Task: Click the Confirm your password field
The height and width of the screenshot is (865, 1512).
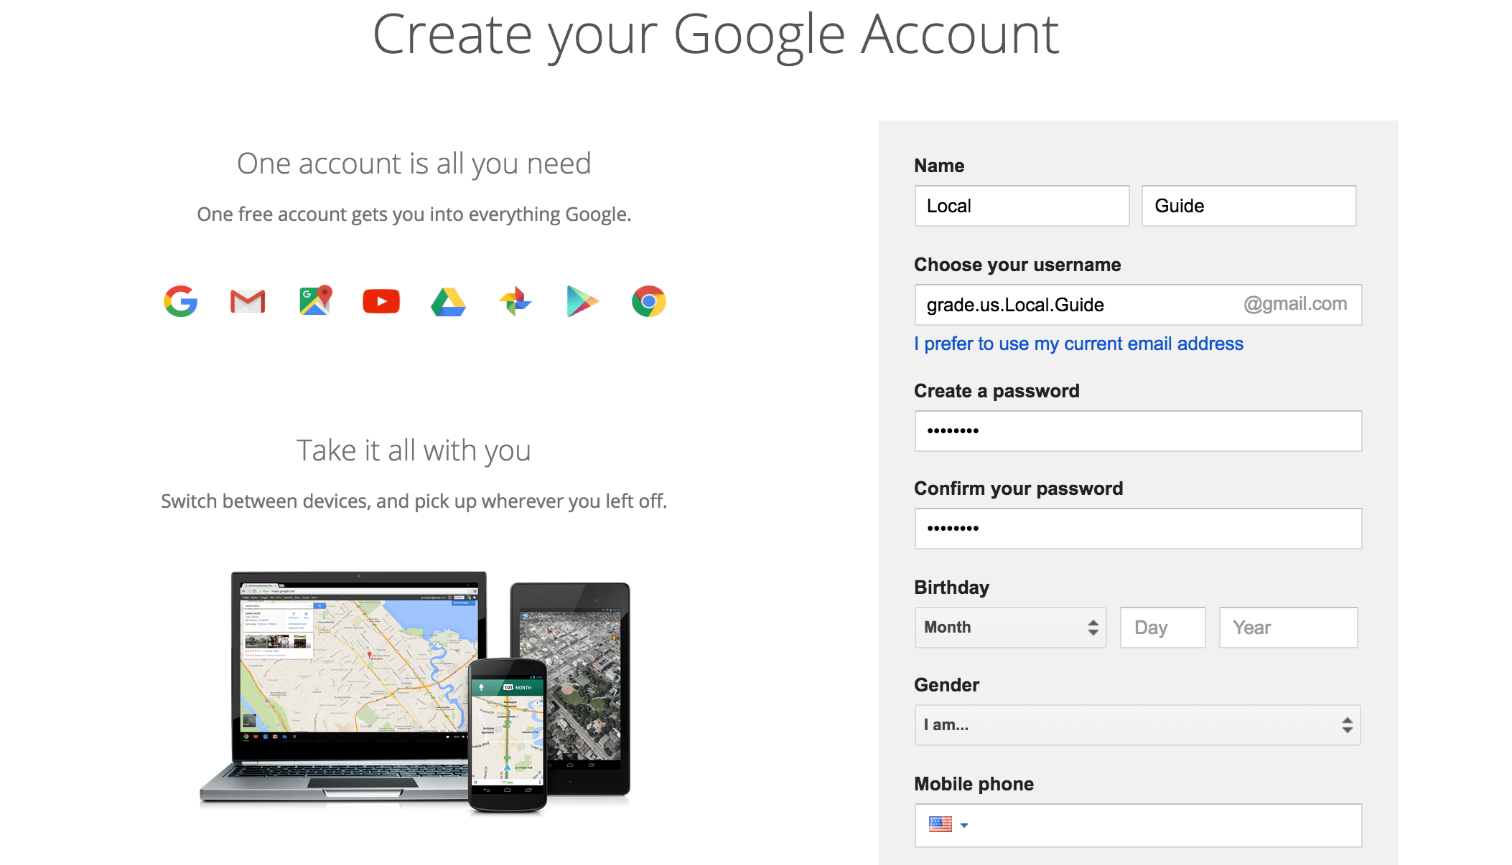Action: point(1138,529)
